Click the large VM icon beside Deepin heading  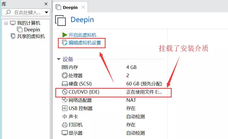[x=60, y=20]
